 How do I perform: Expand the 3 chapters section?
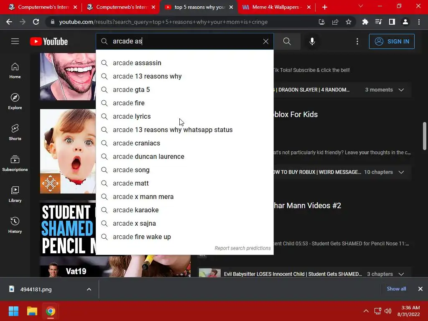point(401,274)
